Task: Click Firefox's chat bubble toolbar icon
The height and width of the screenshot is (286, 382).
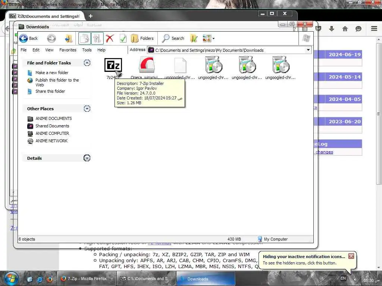Action: (x=358, y=29)
